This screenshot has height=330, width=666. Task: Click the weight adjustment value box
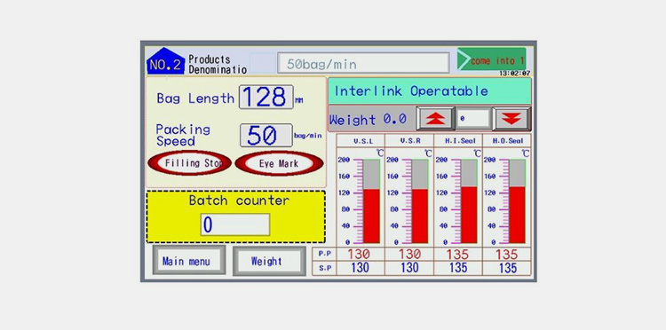click(x=472, y=119)
